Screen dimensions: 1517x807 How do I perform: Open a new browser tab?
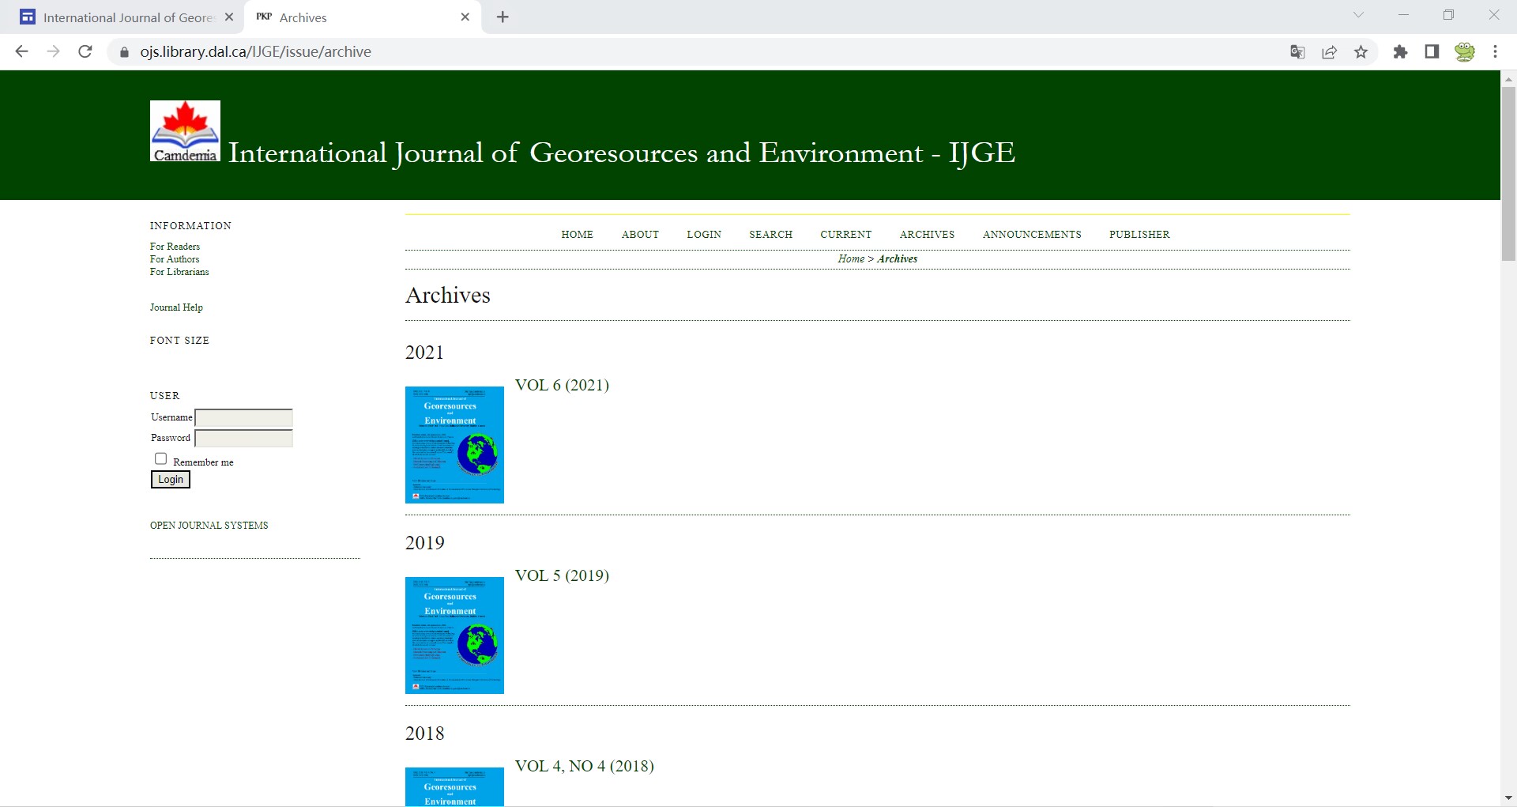tap(503, 17)
